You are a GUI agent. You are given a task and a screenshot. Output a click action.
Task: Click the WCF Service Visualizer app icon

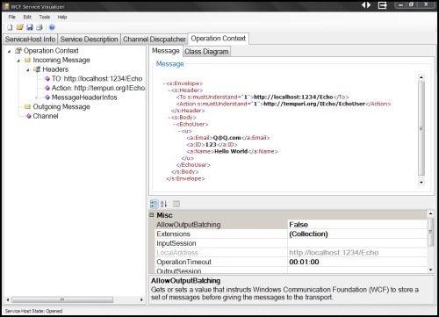tap(6, 6)
